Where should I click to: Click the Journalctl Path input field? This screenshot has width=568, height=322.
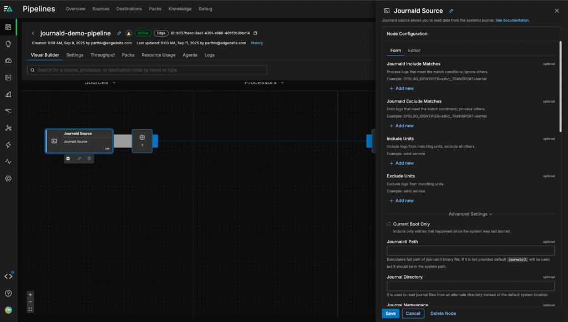pyautogui.click(x=470, y=251)
